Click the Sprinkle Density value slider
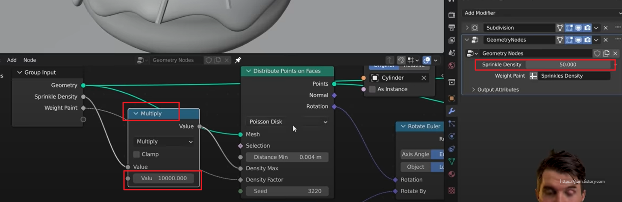 (568, 64)
